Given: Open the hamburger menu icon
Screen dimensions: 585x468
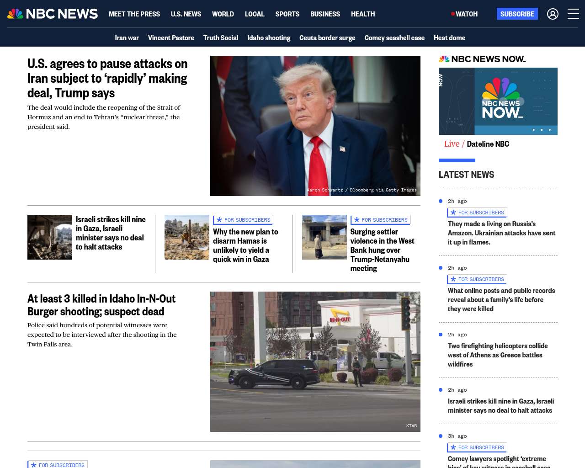Looking at the screenshot, I should point(573,14).
